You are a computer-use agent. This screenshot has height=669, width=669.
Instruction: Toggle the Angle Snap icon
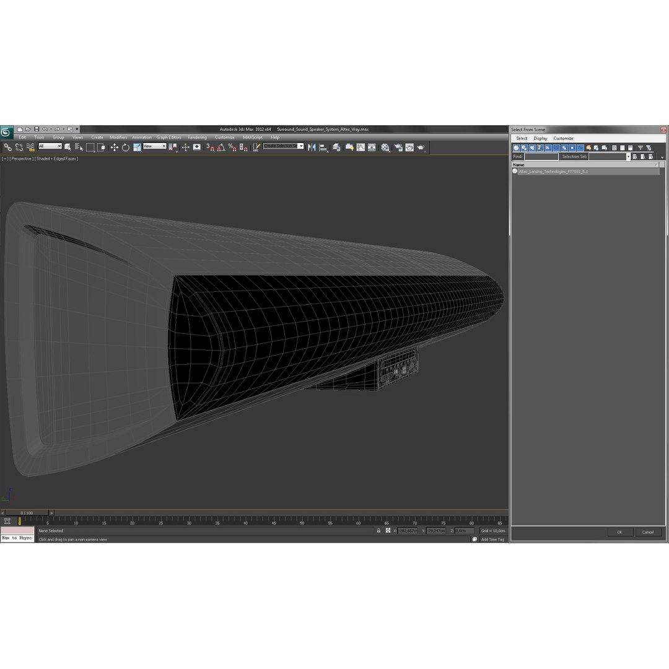[221, 147]
